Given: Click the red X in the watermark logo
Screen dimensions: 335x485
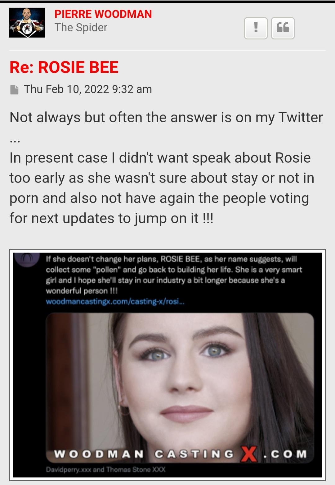Looking at the screenshot, I should tap(249, 454).
